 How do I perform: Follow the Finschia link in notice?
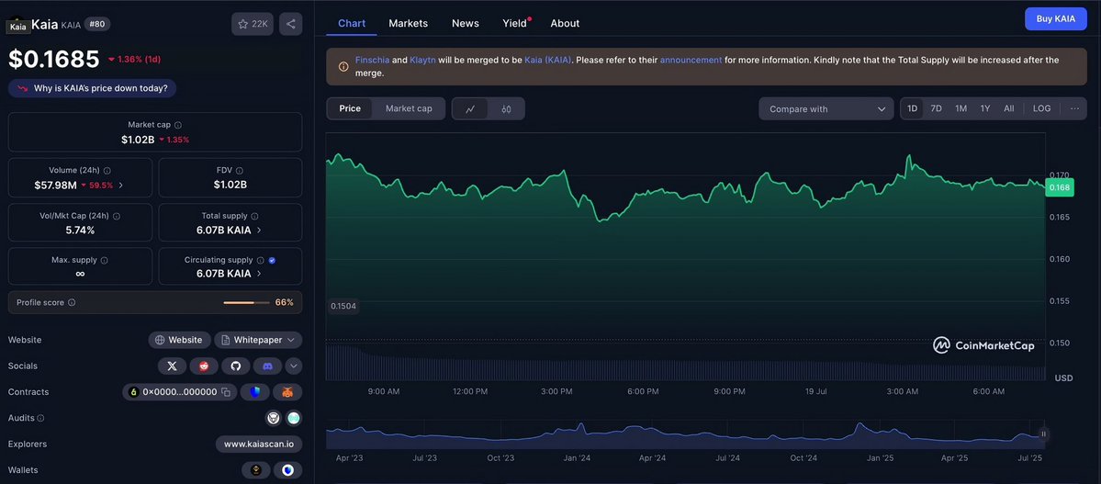[x=372, y=61]
